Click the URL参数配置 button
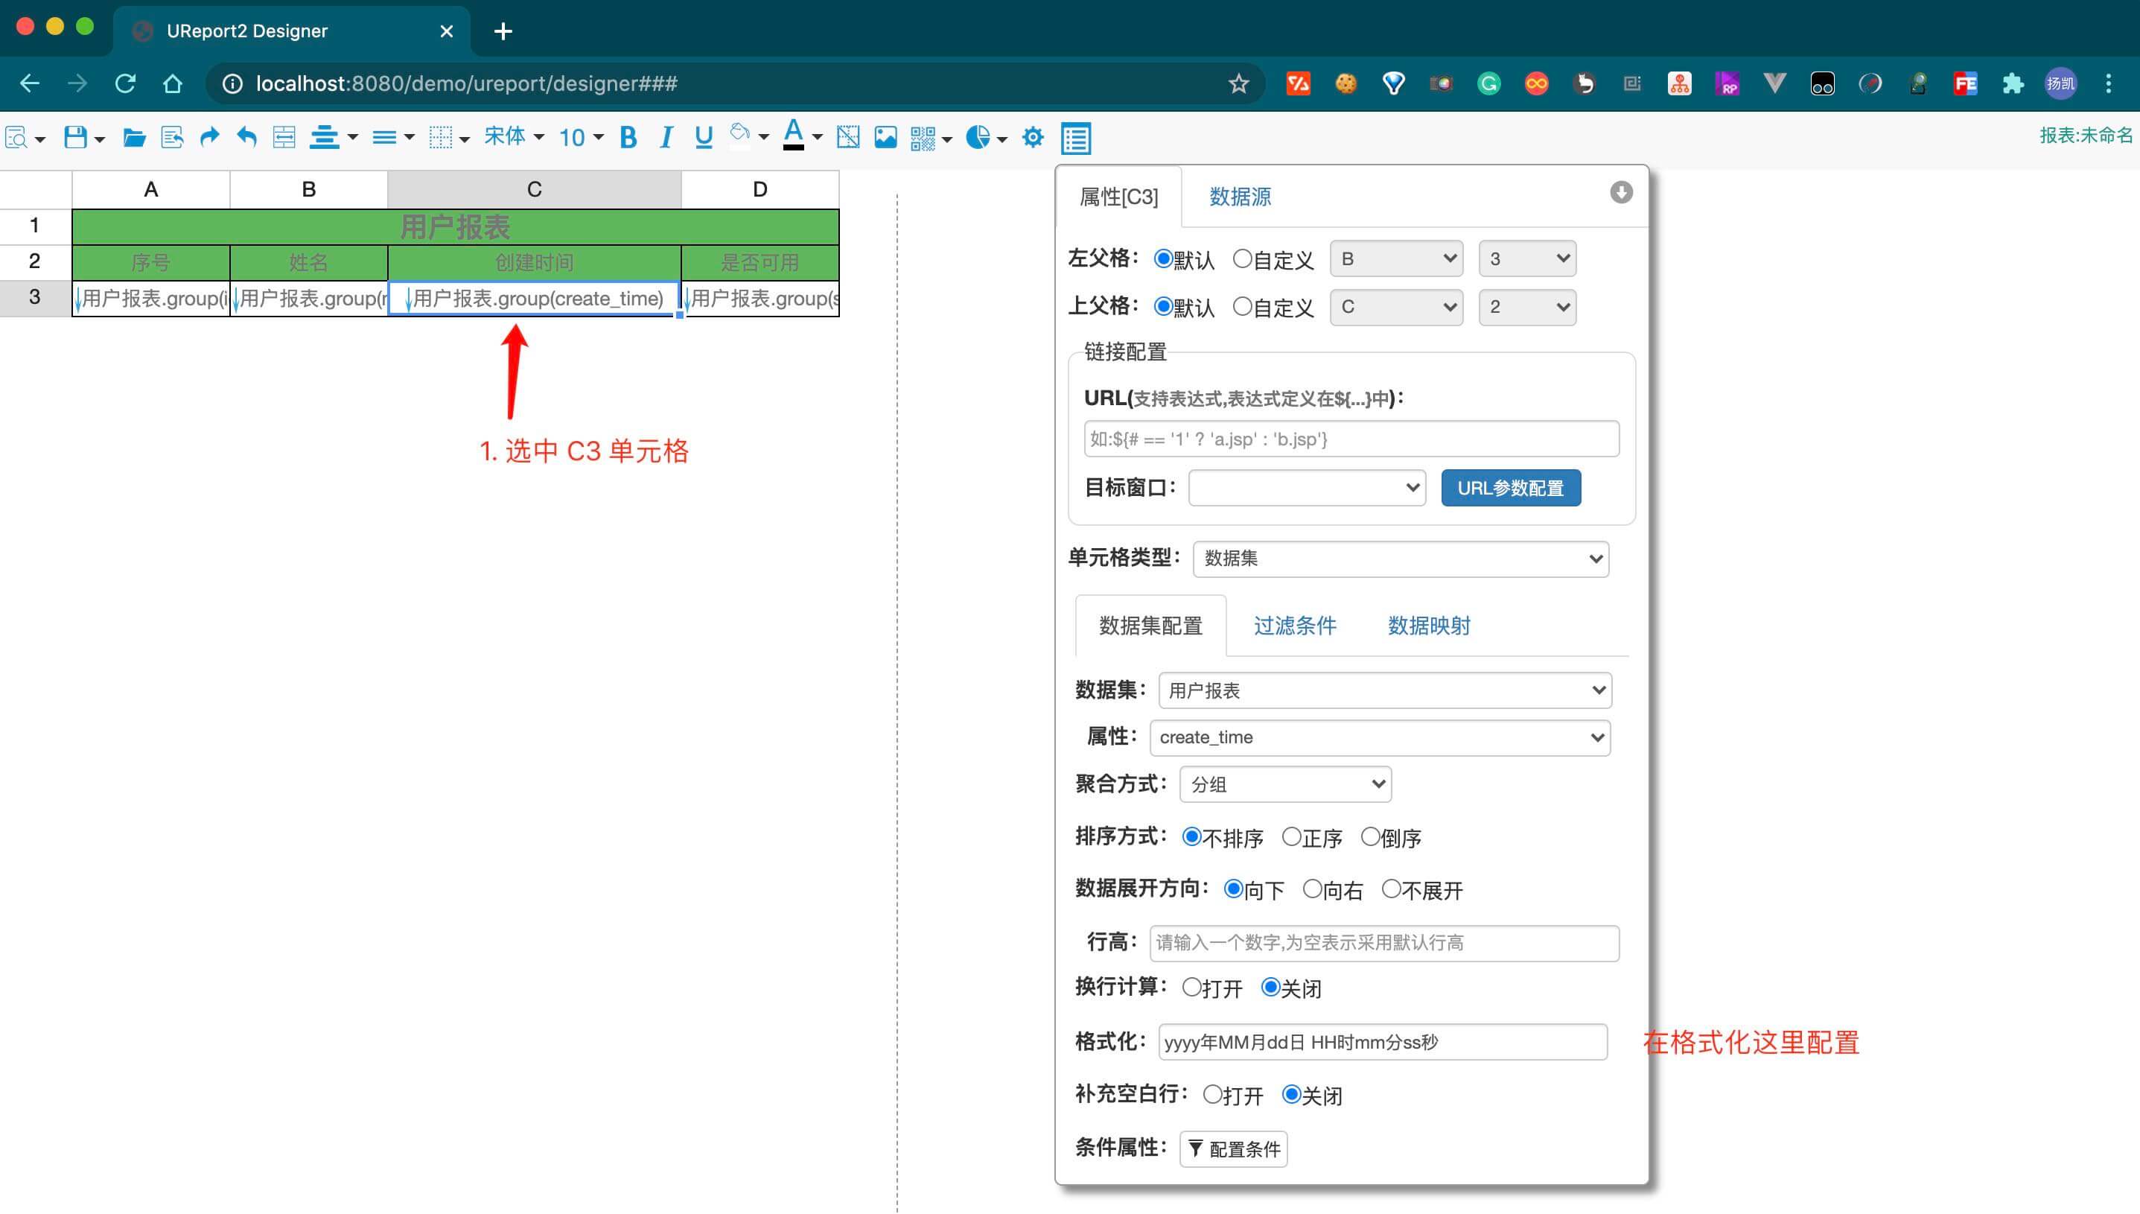Viewport: 2140px width, 1214px height. pyautogui.click(x=1510, y=488)
